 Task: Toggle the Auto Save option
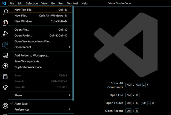tap(40, 104)
